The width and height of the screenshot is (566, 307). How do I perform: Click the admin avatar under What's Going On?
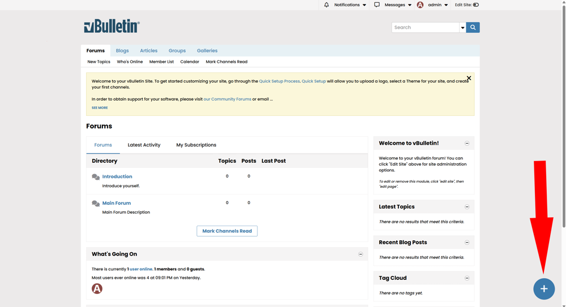pyautogui.click(x=97, y=288)
